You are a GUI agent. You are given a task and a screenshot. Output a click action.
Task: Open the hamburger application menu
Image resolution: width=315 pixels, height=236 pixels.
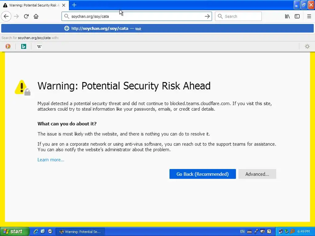(309, 16)
